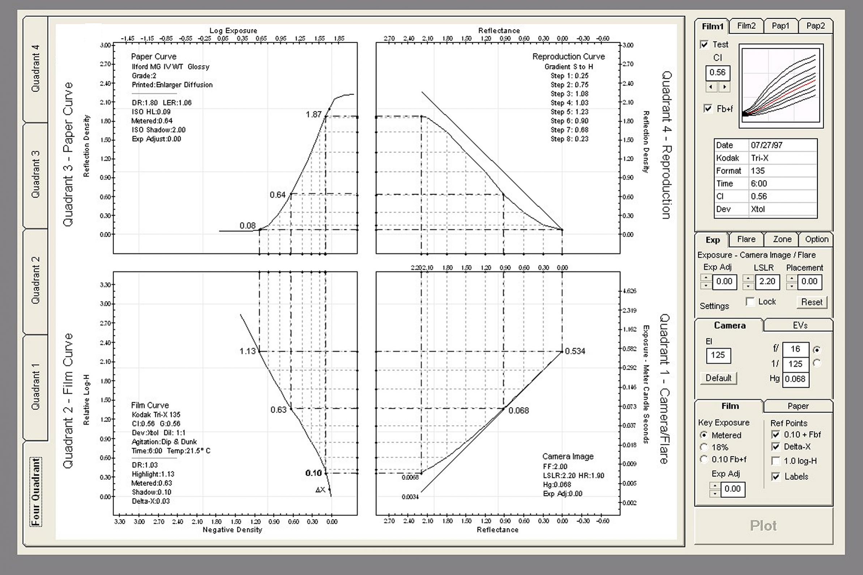This screenshot has width=863, height=575.
Task: Click the Default button
Action: click(x=718, y=378)
